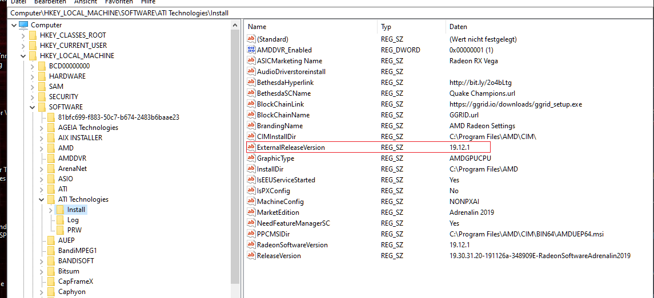Open the Bearbeiten menu
This screenshot has width=654, height=298.
coord(50,2)
